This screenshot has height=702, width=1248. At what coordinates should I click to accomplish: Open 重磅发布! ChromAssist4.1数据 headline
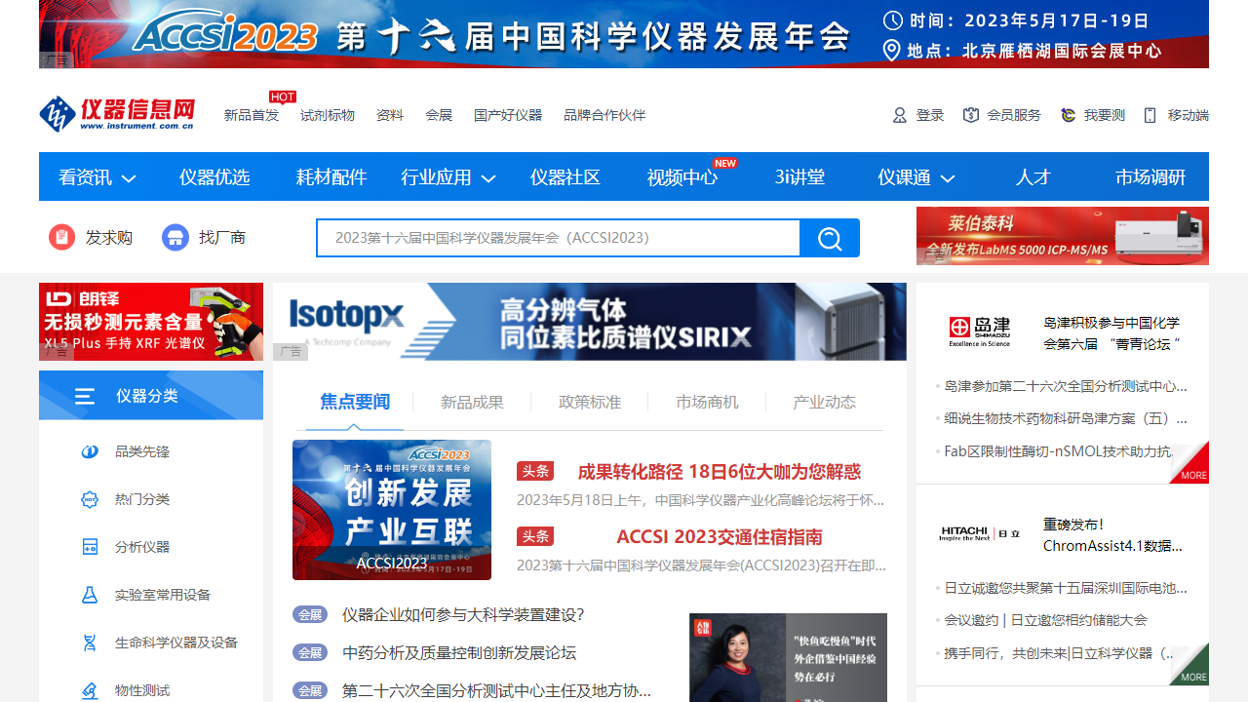[x=1112, y=534]
